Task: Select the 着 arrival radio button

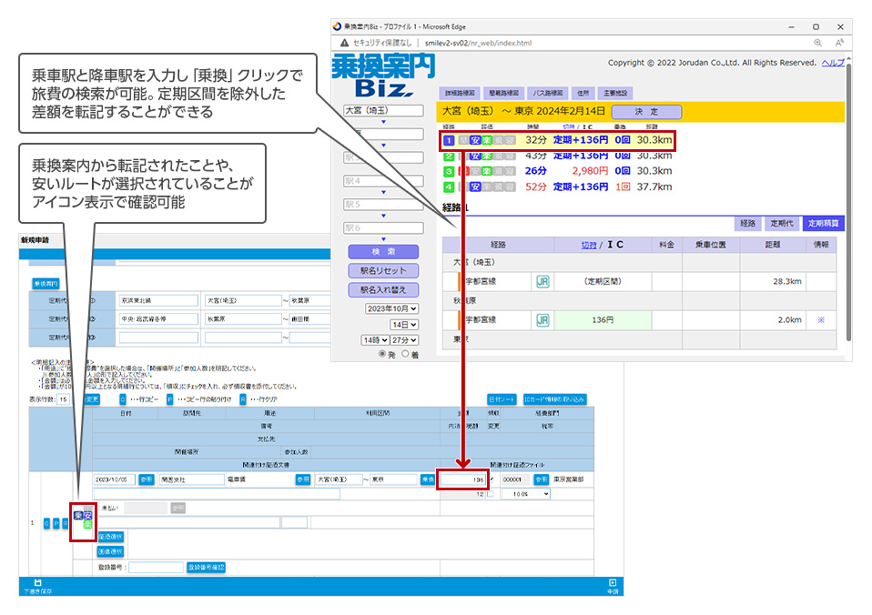Action: click(x=405, y=355)
